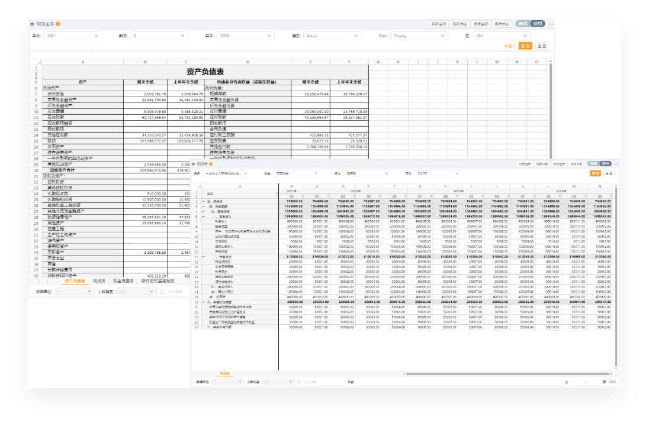This screenshot has height=426, width=649.
Task: Click the 收起 collapse link in 财务主表
Action: (509, 46)
